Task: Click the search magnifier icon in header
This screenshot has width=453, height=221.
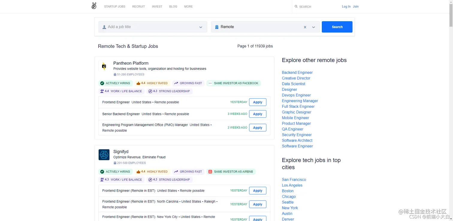Action: tap(296, 6)
